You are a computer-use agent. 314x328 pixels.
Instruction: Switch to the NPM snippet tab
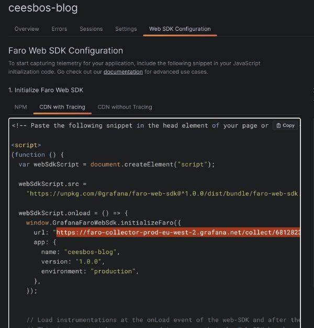[x=20, y=107]
